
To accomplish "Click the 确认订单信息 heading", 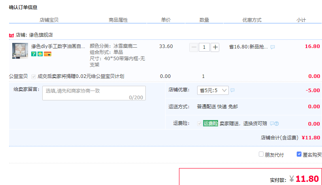I will 23,7.
